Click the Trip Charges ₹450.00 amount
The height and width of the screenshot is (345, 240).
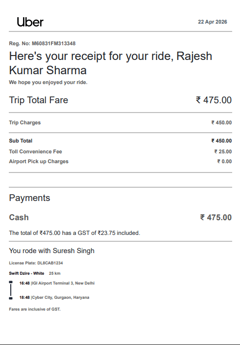[221, 122]
